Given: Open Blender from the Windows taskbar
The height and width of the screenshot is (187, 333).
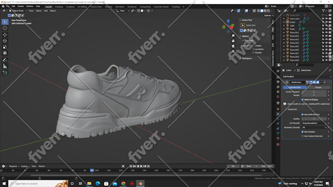Looking at the screenshot, I should pos(141,184).
